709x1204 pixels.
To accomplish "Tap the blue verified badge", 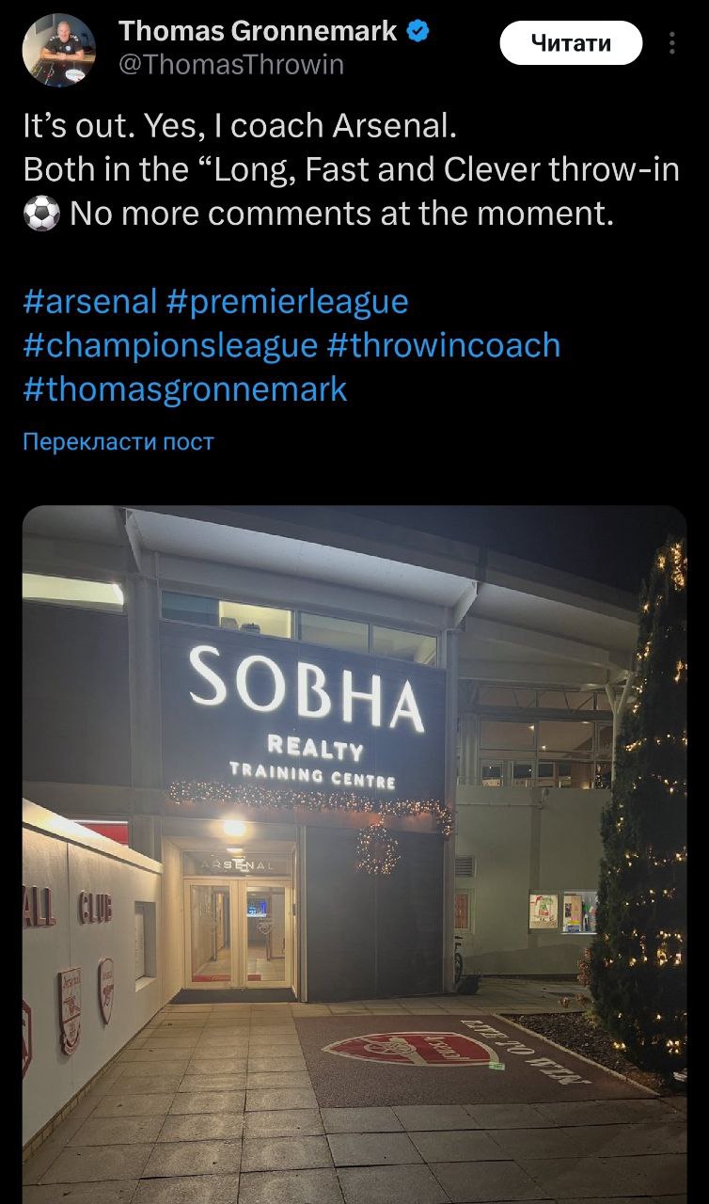I will click(419, 32).
